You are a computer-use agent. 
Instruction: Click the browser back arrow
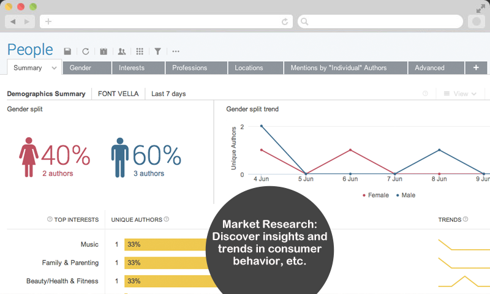(x=13, y=21)
